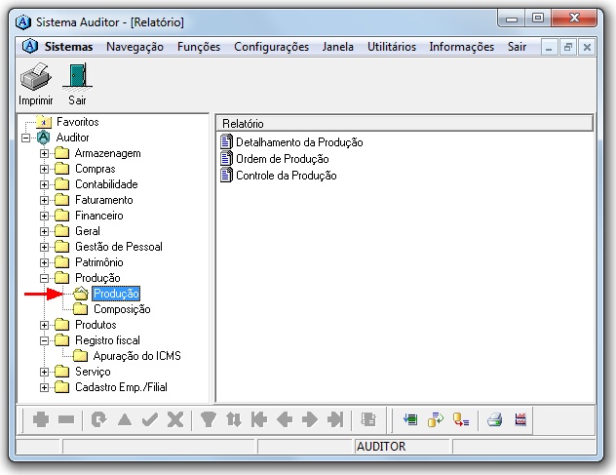This screenshot has height=475, width=616.
Task: Collapse the Produção parent folder
Action: click(44, 278)
